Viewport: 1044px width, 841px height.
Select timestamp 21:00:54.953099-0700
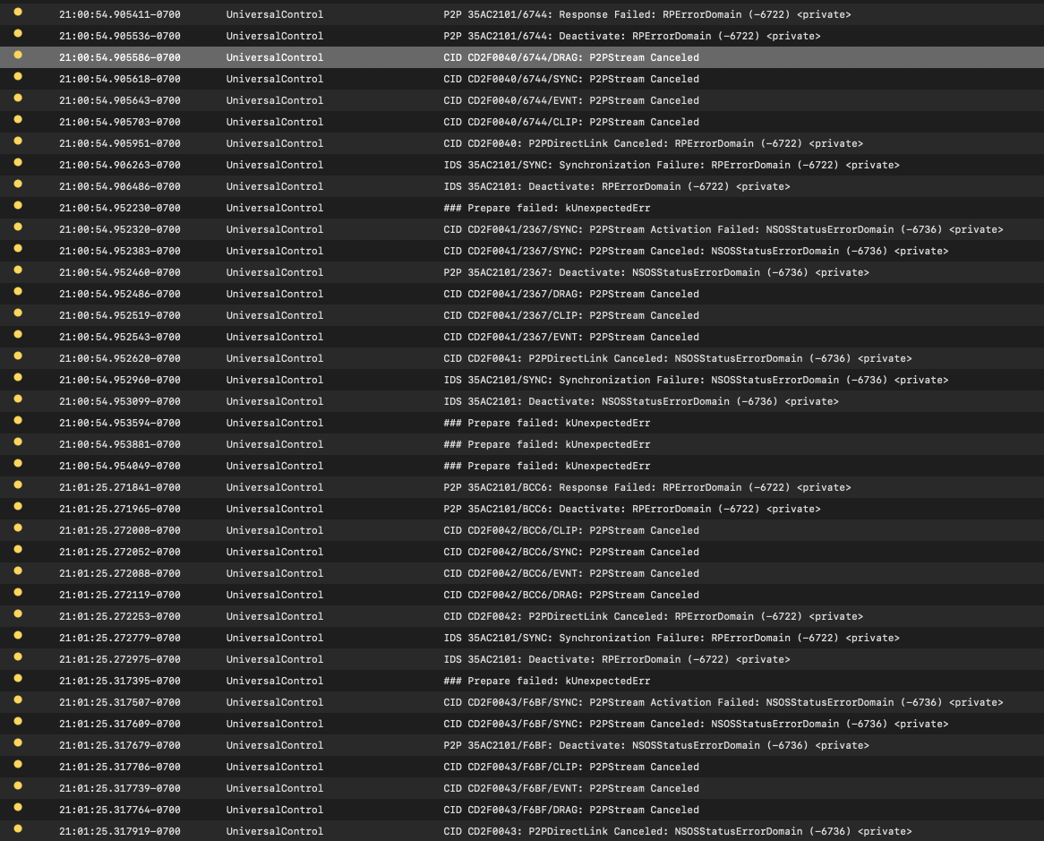click(x=120, y=401)
